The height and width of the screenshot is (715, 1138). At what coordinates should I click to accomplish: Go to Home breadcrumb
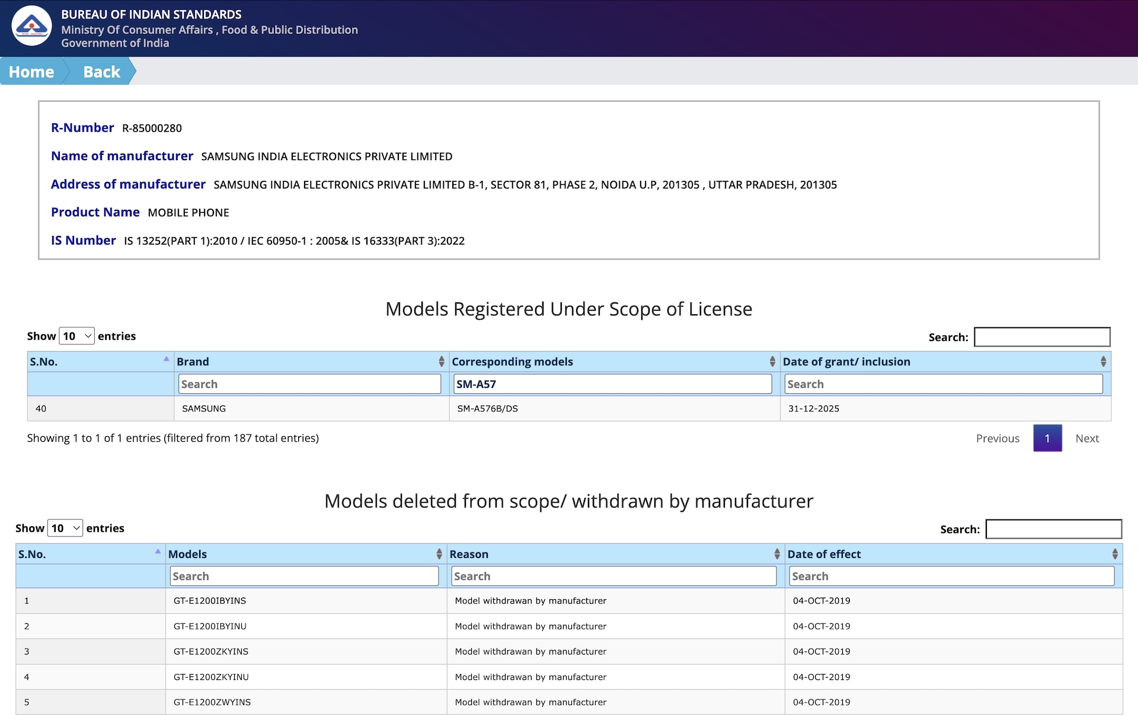[31, 72]
